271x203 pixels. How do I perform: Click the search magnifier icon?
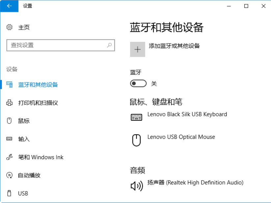(x=109, y=45)
